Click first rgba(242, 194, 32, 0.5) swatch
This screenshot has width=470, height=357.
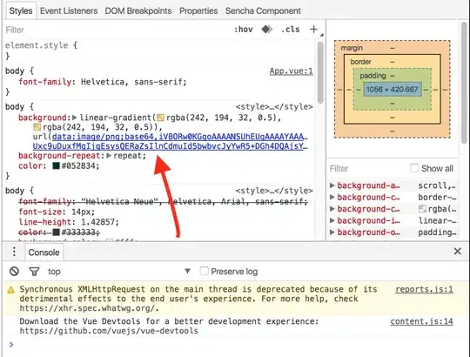(161, 118)
